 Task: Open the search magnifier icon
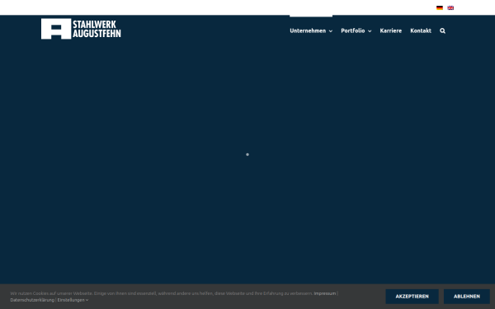pos(442,30)
